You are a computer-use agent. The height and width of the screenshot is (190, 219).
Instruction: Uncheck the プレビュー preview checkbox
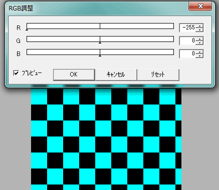pos(16,73)
